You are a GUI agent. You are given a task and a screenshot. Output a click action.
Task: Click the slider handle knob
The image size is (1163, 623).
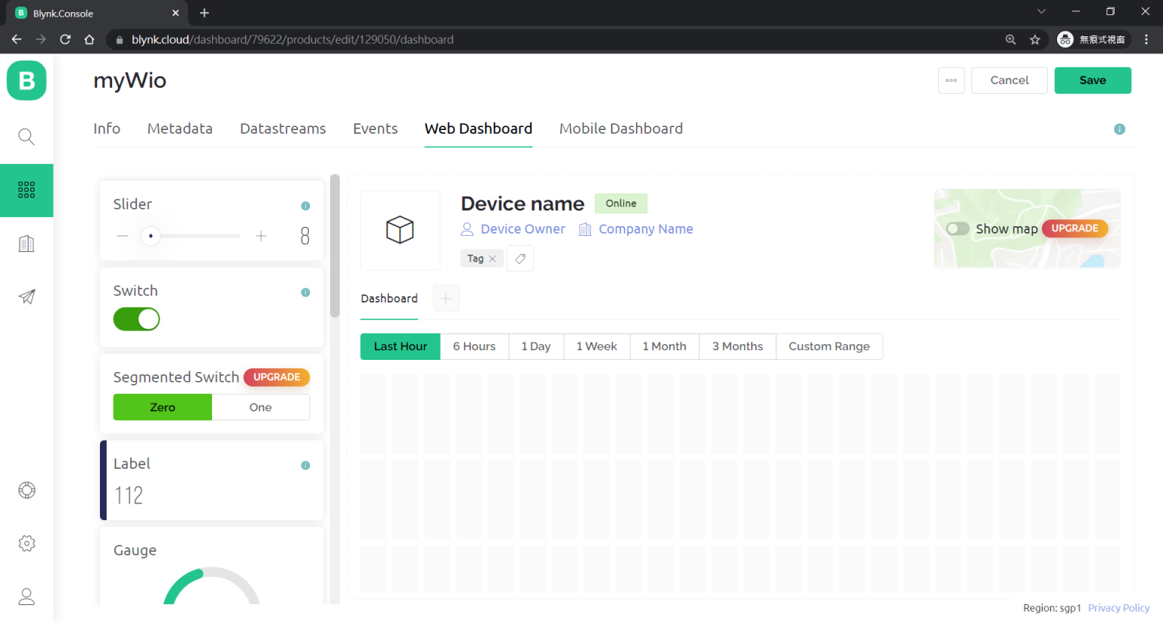(151, 236)
